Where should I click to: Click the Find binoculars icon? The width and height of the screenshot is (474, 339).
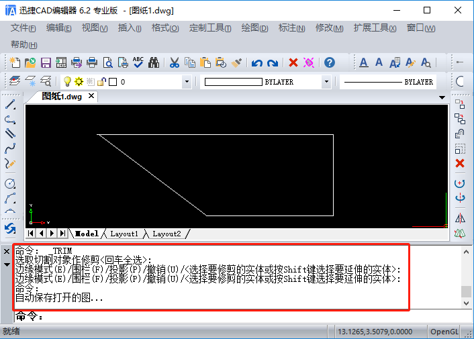coord(154,63)
